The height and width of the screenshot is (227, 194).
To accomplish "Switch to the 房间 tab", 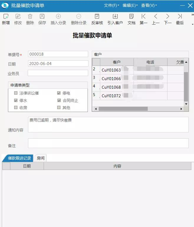I will pos(40,158).
